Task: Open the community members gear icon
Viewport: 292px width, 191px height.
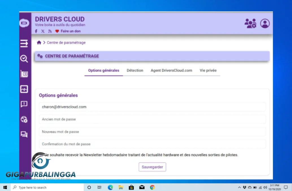Action: click(250, 23)
